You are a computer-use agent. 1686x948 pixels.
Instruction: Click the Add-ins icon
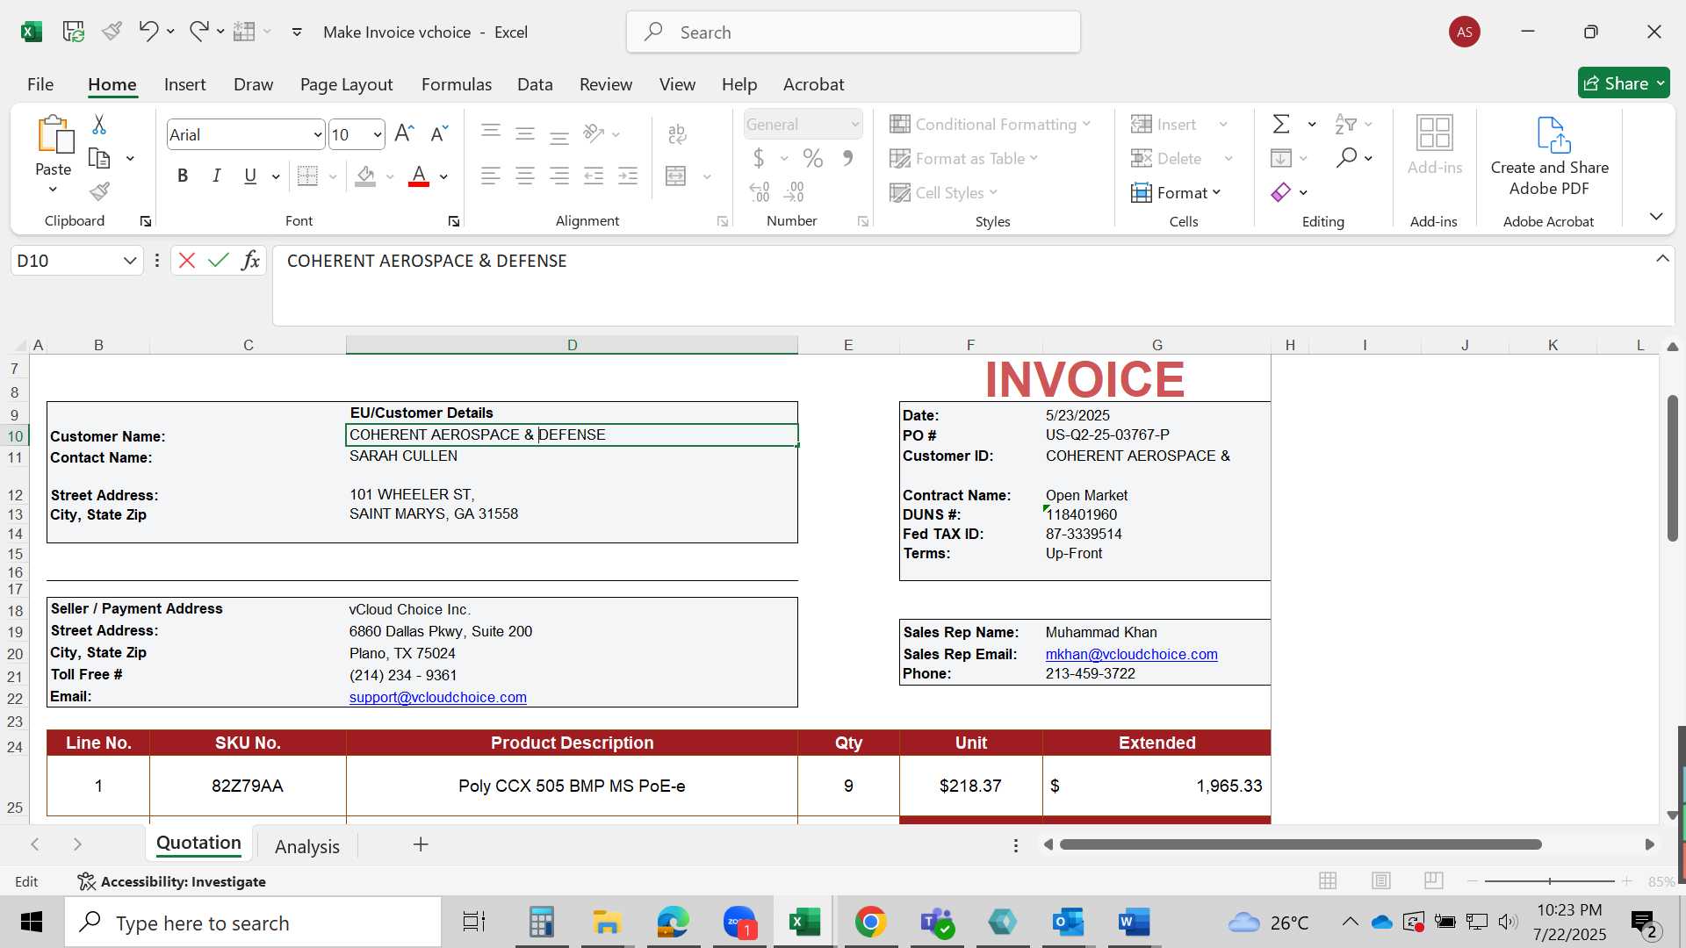[1435, 146]
